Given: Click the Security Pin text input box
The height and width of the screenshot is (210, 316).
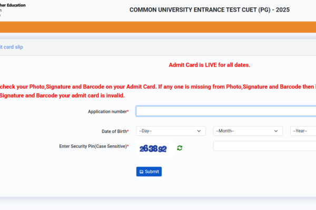Looking at the screenshot, I should click(264, 146).
